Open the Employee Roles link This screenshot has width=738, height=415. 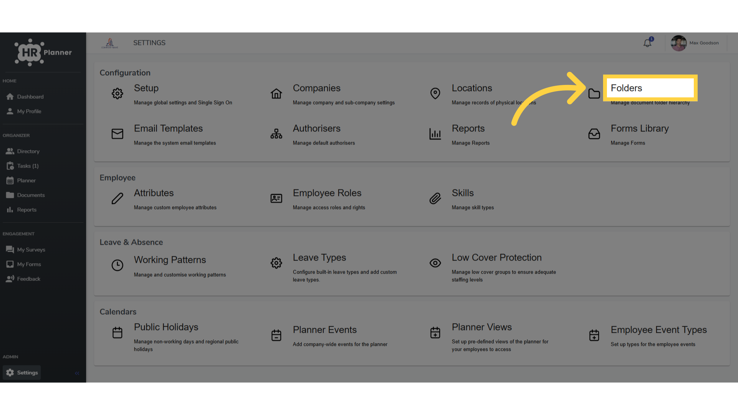pyautogui.click(x=327, y=193)
